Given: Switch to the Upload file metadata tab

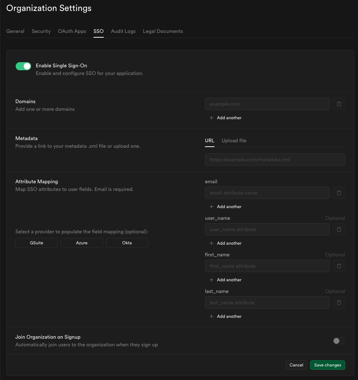Looking at the screenshot, I should [234, 141].
